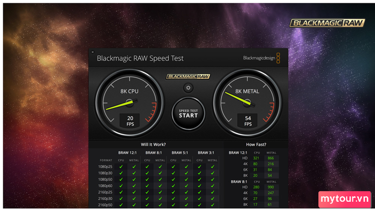Select the BRAW 8:1 6K METAL value 96

click(270, 199)
